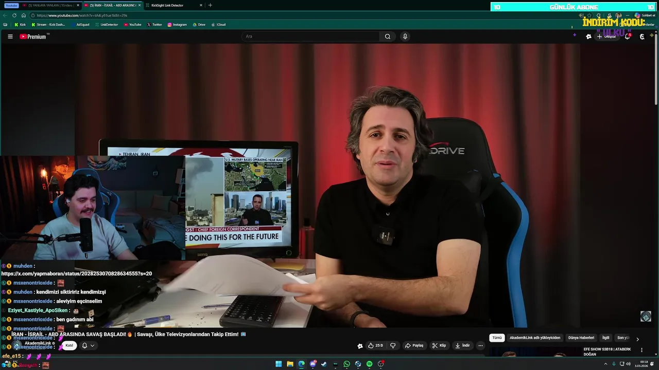The image size is (659, 370).
Task: Select the İlgili filter chip
Action: pyautogui.click(x=605, y=338)
